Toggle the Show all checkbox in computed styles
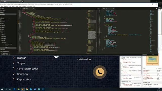This screenshot has width=162, height=91. pos(157,69)
